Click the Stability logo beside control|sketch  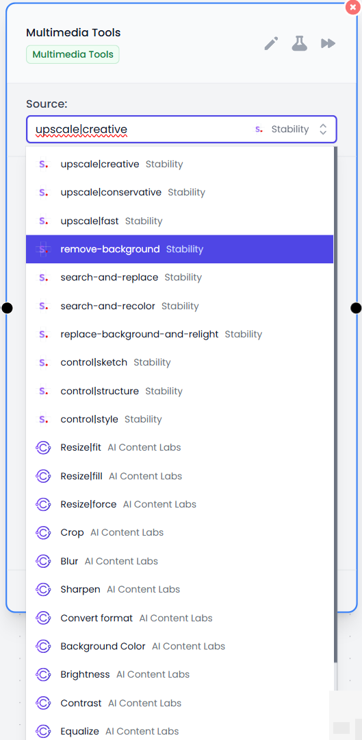[x=43, y=362]
